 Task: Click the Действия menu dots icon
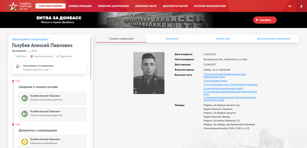14,56
